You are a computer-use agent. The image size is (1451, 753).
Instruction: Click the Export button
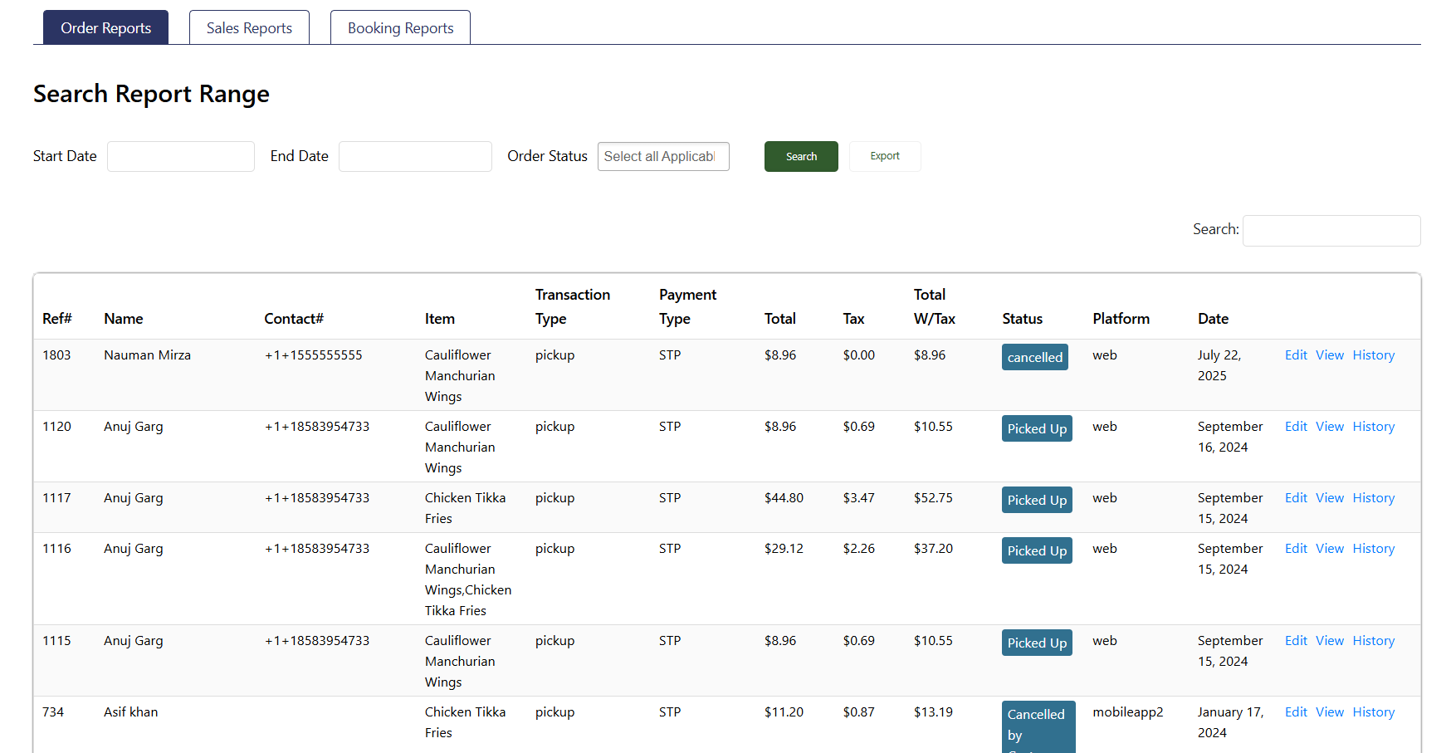click(x=884, y=156)
